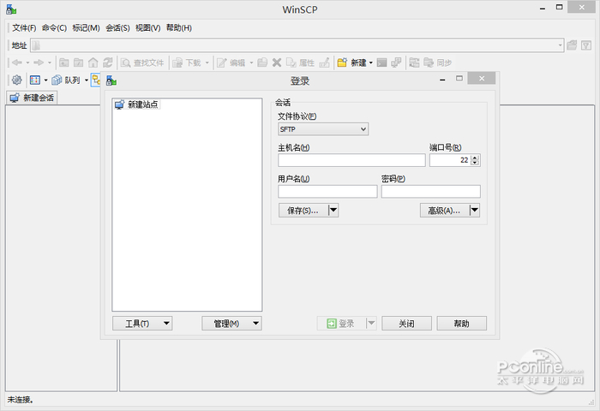Click the 新建 new folder icon
The height and width of the screenshot is (411, 600).
342,63
